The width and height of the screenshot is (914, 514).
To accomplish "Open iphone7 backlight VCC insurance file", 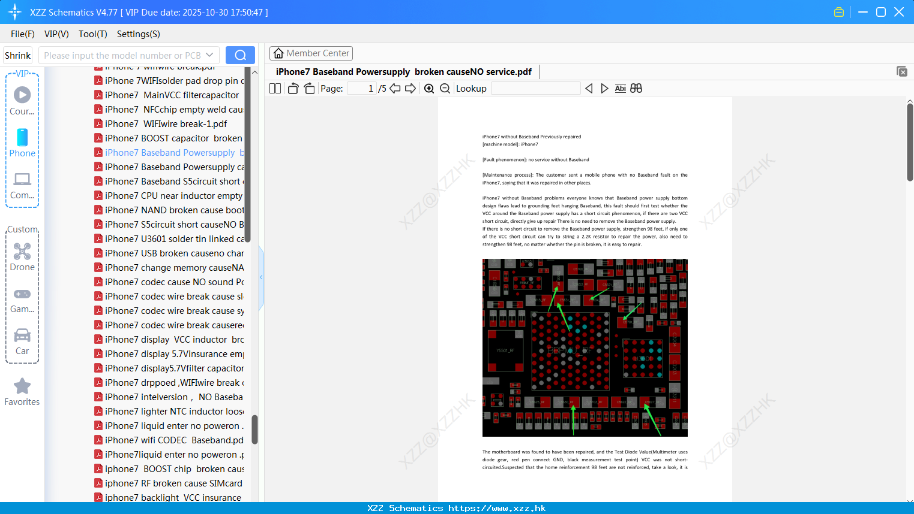I will pyautogui.click(x=168, y=498).
